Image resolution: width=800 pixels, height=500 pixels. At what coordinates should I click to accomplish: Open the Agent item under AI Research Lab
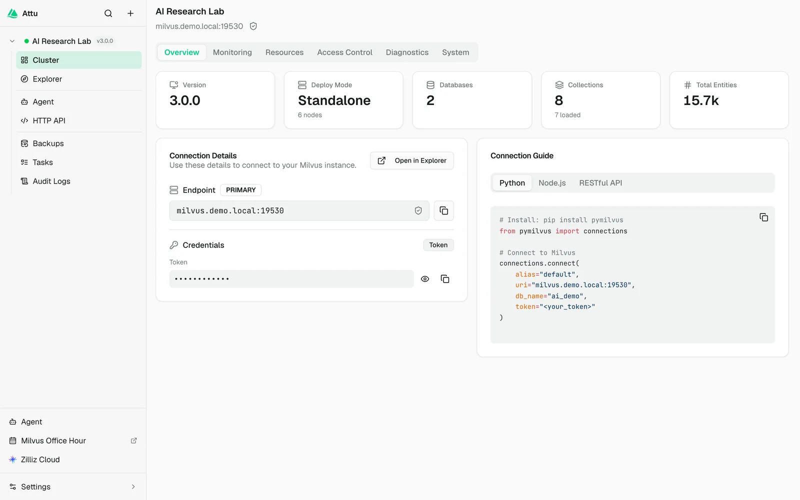click(79, 101)
